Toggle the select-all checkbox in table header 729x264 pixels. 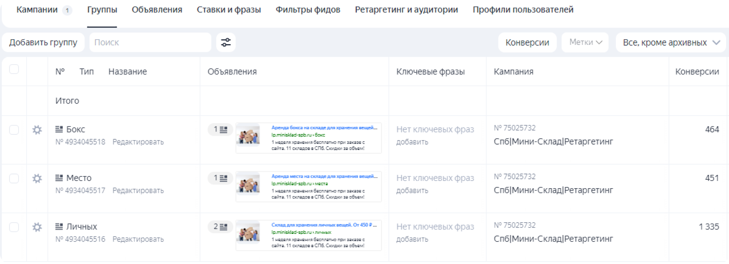pos(14,69)
